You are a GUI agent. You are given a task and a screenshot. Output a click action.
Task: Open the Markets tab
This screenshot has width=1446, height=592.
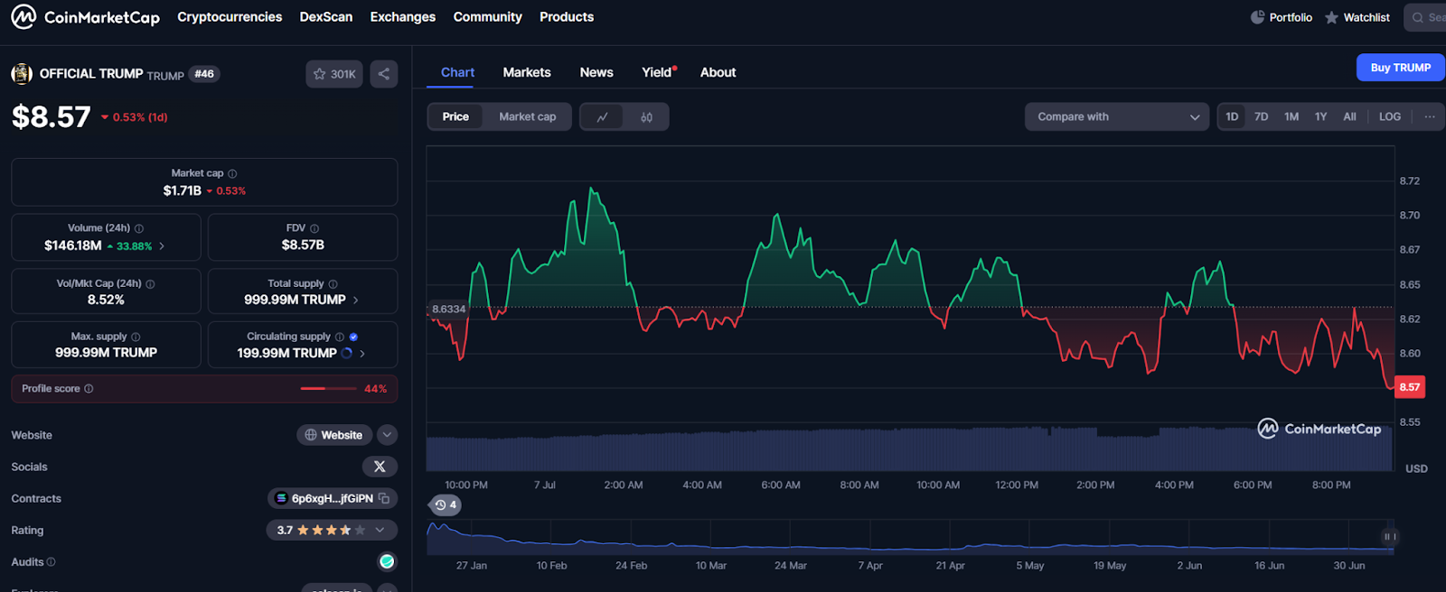pyautogui.click(x=527, y=72)
